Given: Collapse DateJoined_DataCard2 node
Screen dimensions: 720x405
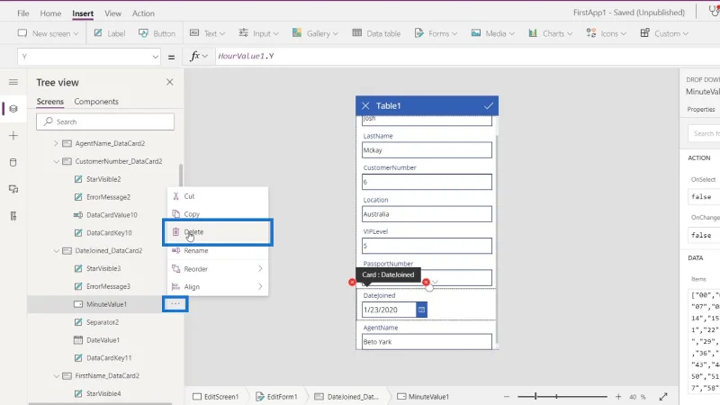Looking at the screenshot, I should 56,251.
